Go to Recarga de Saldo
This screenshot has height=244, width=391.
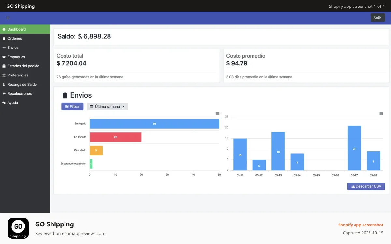(x=25, y=84)
